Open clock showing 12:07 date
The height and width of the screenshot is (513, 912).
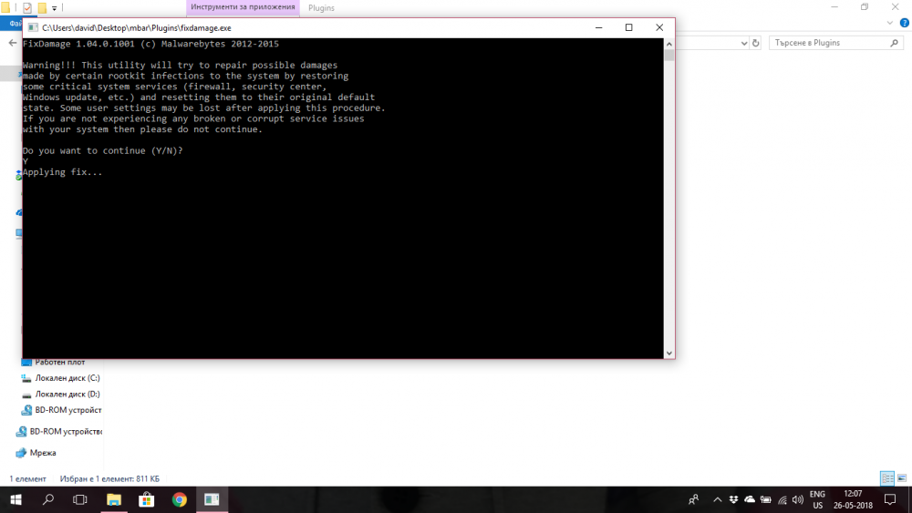(x=854, y=499)
